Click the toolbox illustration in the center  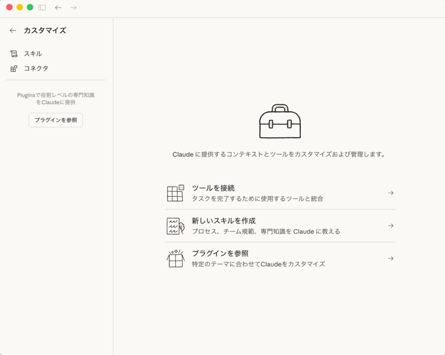click(x=280, y=121)
